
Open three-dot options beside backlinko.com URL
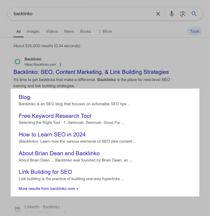60,65
